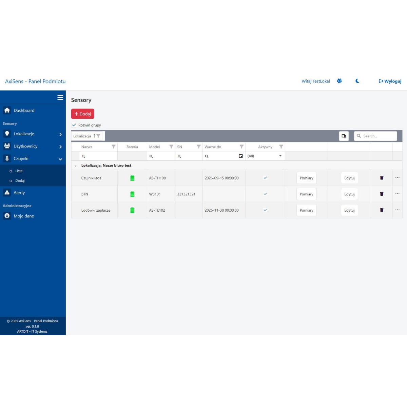Click the red Dodaj button
407x407 pixels.
(x=83, y=114)
